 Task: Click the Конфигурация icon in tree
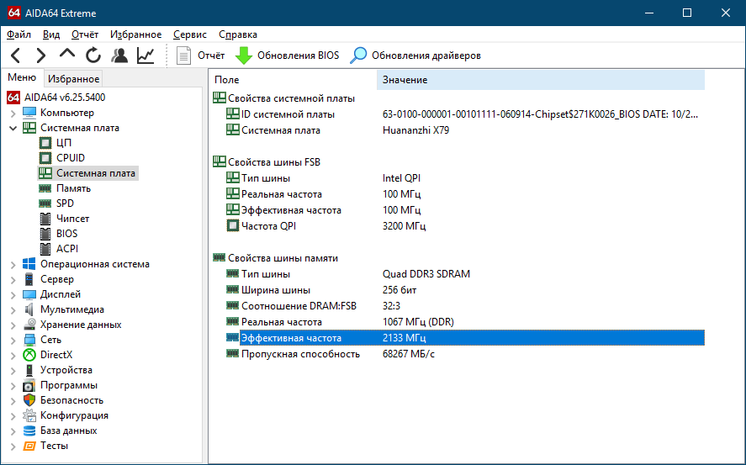click(29, 415)
